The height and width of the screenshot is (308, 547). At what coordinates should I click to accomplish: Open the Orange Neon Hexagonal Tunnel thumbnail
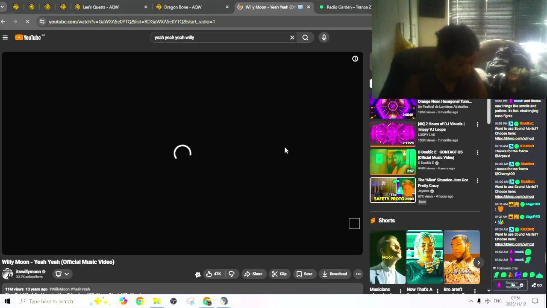[x=393, y=108]
